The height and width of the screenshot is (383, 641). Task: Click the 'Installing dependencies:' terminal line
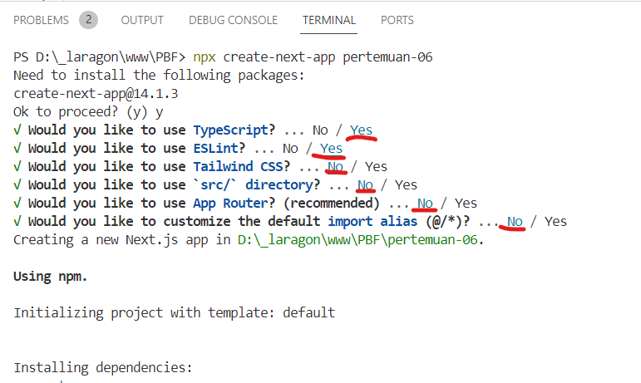coord(102,367)
